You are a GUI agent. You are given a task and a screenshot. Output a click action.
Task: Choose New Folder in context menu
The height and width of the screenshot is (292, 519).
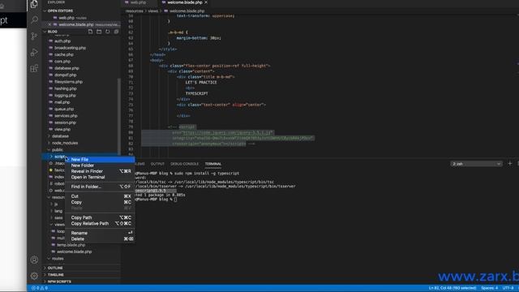tap(100, 165)
